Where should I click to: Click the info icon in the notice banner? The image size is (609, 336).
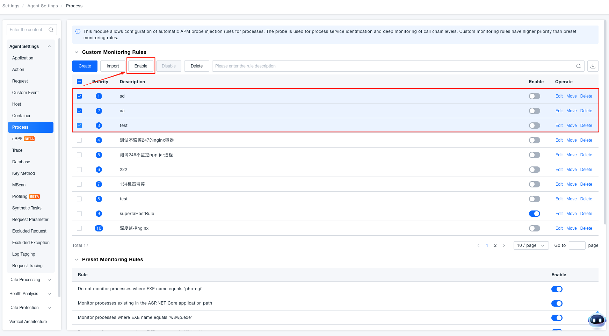[x=78, y=31]
